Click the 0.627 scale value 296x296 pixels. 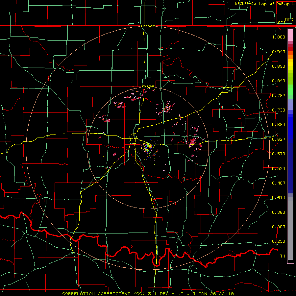[x=279, y=139]
